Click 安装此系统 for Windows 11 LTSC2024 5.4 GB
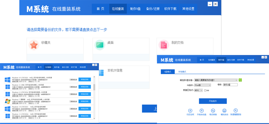 [85, 94]
